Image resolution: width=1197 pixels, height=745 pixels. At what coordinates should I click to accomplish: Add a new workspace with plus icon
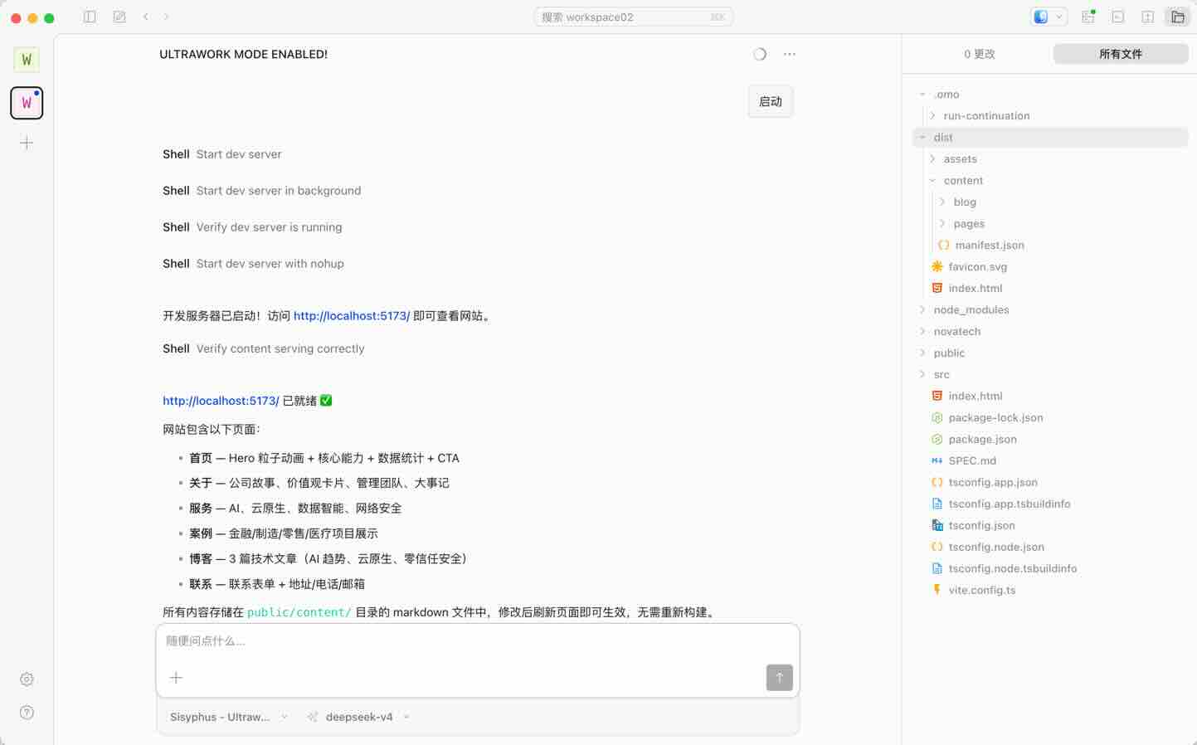27,143
